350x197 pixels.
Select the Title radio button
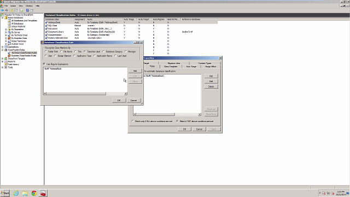pyautogui.click(x=75, y=51)
